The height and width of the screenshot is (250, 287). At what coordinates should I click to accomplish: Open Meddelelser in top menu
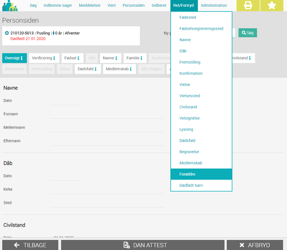pyautogui.click(x=90, y=6)
